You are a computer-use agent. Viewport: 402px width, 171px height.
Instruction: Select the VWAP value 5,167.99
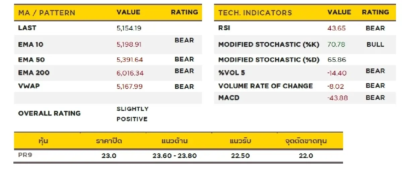tap(130, 87)
